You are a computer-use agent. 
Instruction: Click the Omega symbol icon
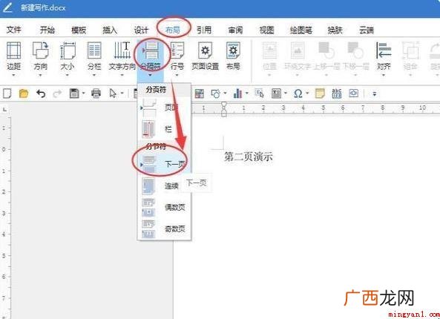298,93
